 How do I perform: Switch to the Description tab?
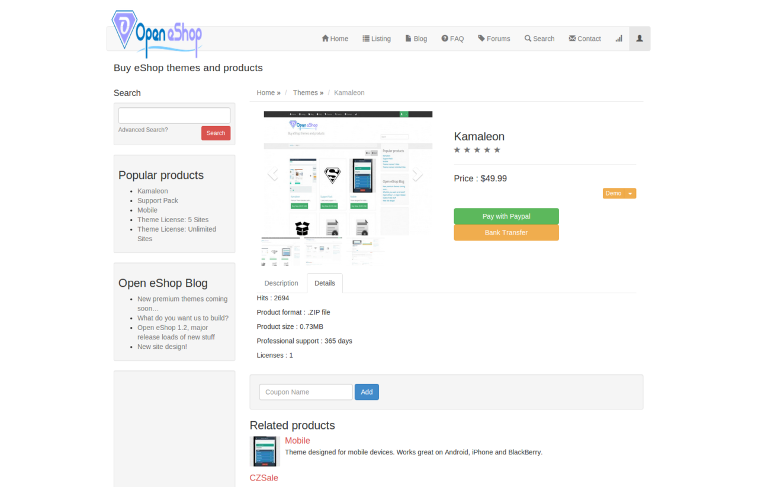pyautogui.click(x=281, y=283)
